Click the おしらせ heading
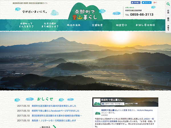Screen dimensions: 171x128 45,99
